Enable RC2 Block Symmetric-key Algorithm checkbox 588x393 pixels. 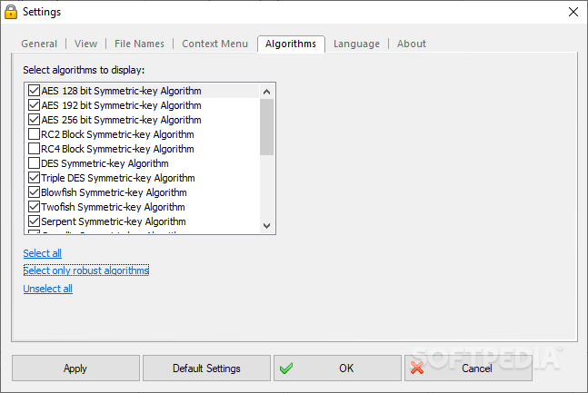(x=35, y=134)
